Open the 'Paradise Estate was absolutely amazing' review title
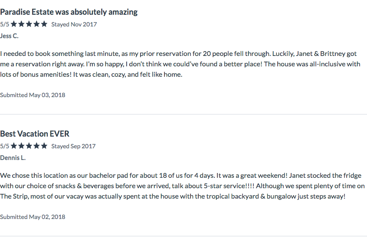Image resolution: width=367 pixels, height=245 pixels. pos(69,12)
